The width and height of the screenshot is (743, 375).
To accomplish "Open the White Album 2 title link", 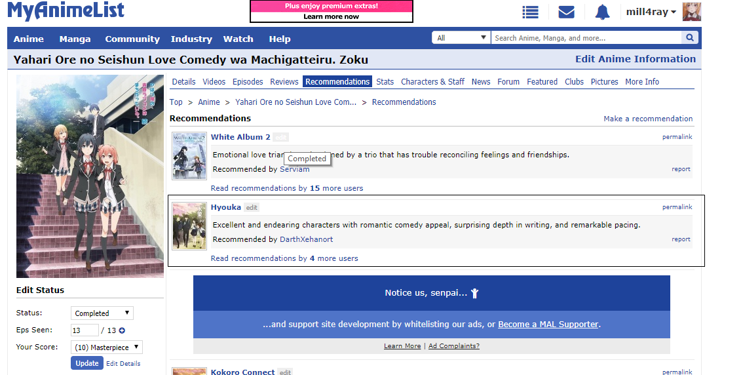I will pyautogui.click(x=240, y=137).
